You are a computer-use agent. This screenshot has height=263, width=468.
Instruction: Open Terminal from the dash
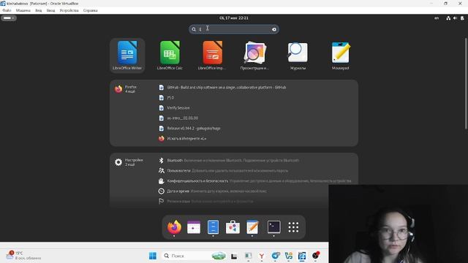coord(273,227)
